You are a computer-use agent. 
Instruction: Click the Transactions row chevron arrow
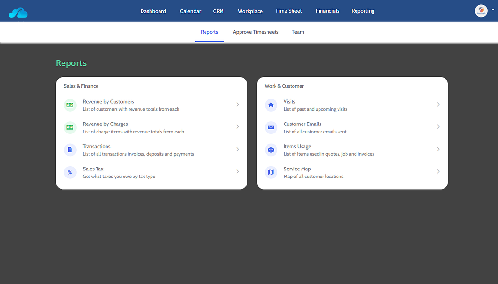(x=237, y=149)
